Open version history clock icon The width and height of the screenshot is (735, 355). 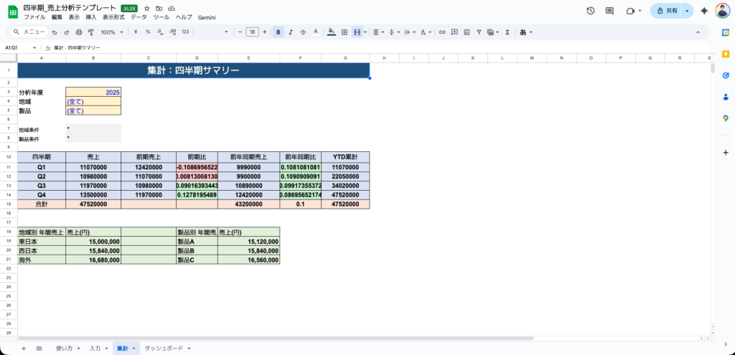pyautogui.click(x=590, y=11)
